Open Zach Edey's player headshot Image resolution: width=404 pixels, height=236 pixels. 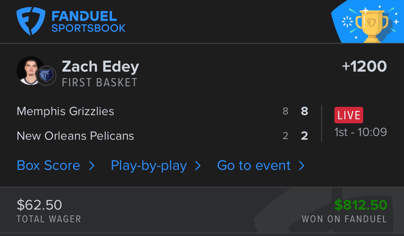coord(30,70)
